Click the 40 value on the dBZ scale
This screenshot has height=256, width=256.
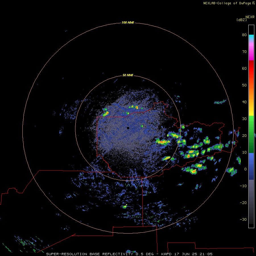click(x=244, y=102)
